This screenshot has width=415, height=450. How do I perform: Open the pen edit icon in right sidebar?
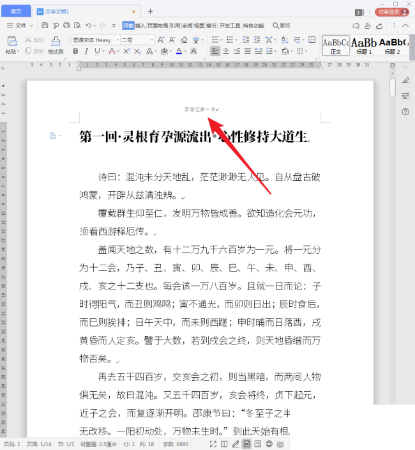[405, 81]
